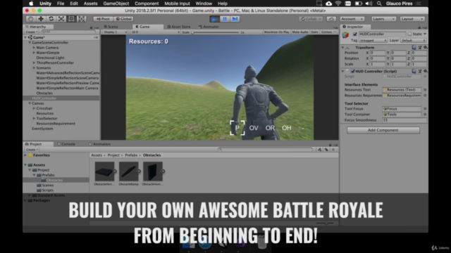Open the Component menu
The image size is (451, 253).
pos(147,4)
